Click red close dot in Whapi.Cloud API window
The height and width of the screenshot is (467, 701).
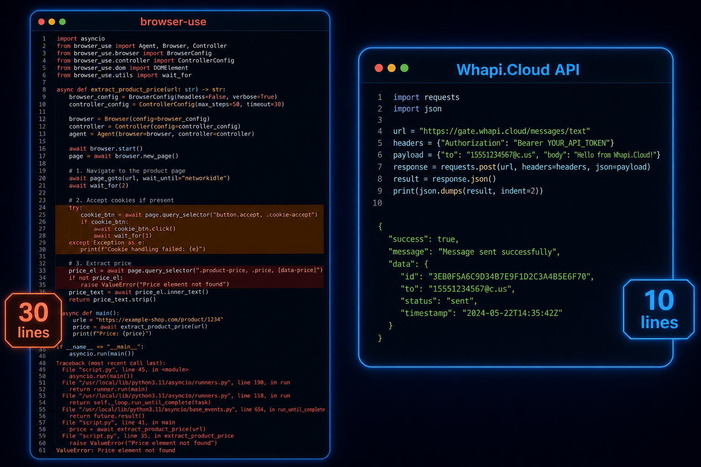click(379, 68)
